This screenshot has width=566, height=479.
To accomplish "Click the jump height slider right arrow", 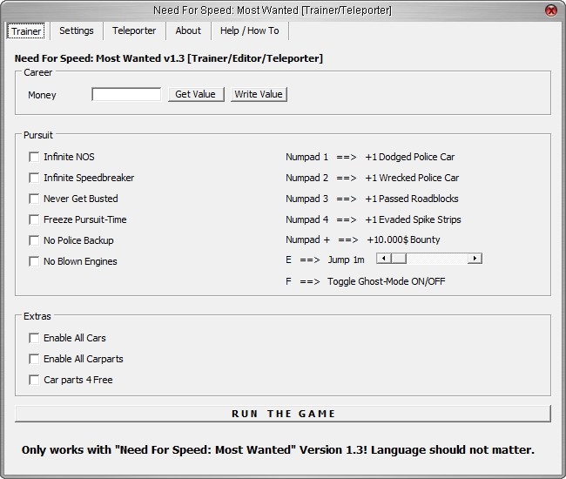I will [475, 259].
